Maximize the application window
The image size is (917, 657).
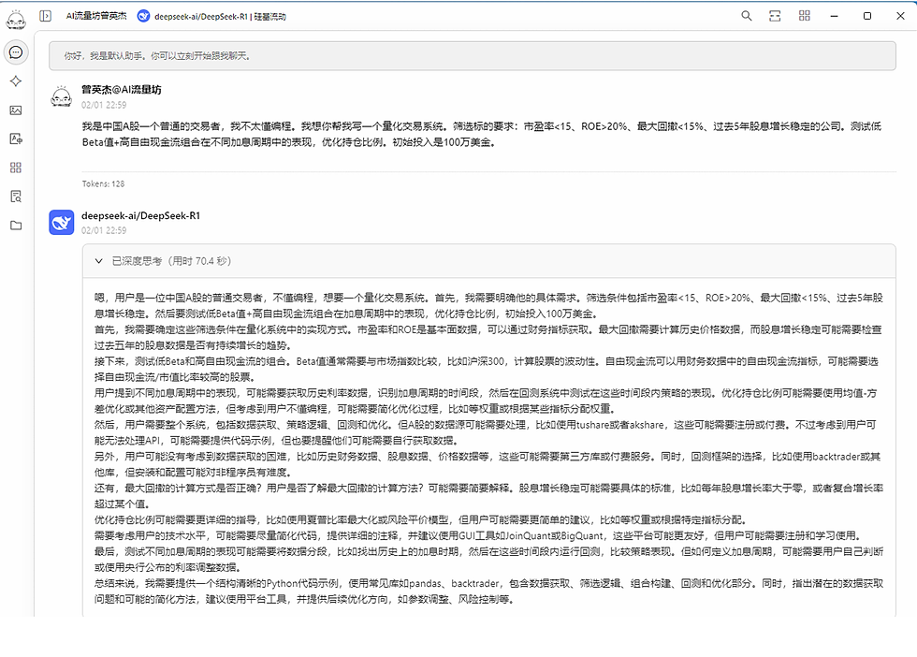tap(867, 16)
